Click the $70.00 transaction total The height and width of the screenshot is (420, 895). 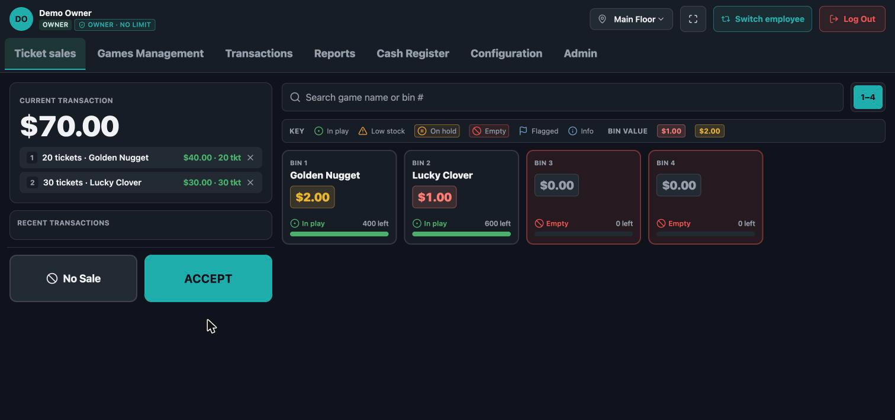point(70,126)
